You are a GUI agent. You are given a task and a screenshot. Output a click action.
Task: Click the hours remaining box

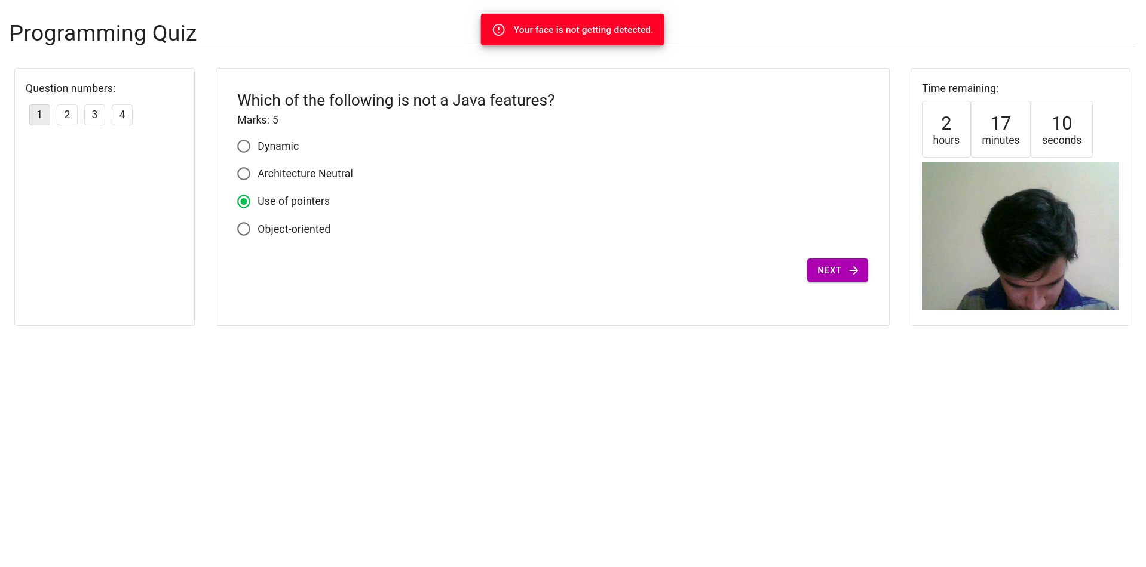pos(946,130)
